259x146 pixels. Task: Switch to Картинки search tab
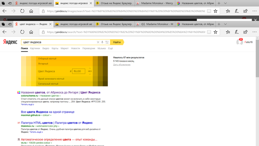click(35, 48)
